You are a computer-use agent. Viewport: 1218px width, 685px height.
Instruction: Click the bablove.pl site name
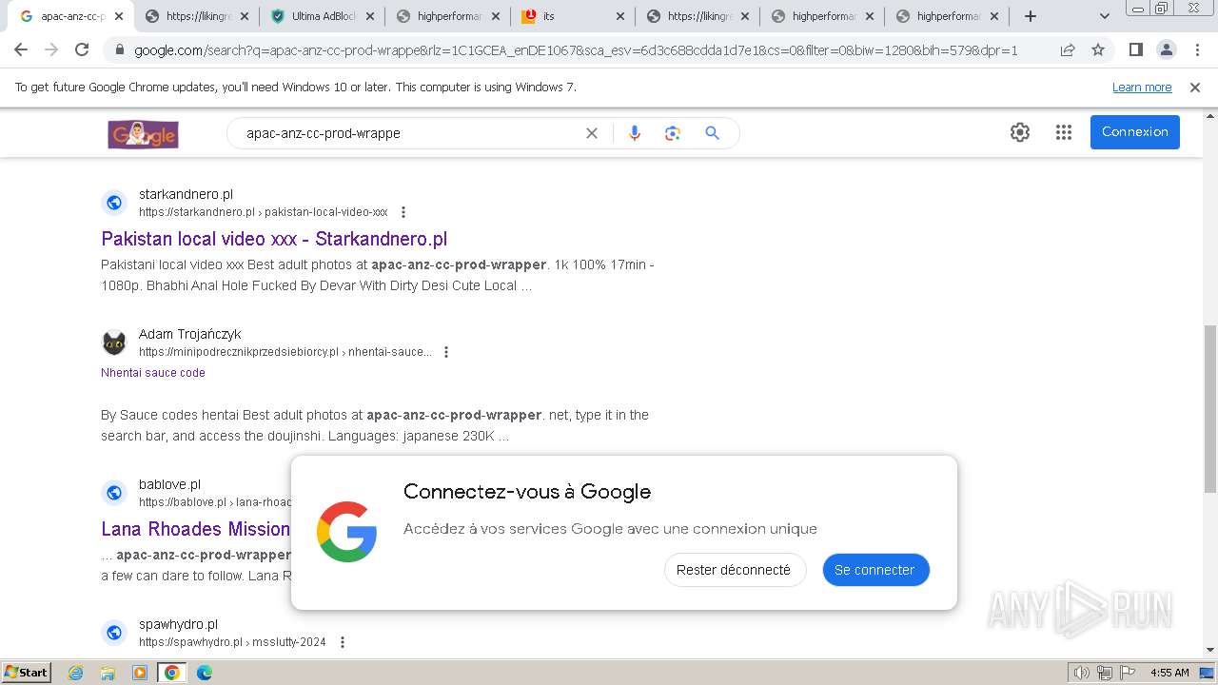point(169,484)
